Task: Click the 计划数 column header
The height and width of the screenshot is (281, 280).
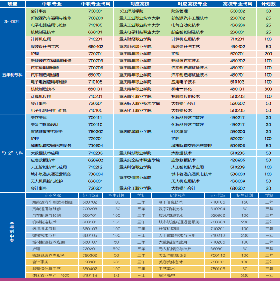Action: tap(268, 4)
